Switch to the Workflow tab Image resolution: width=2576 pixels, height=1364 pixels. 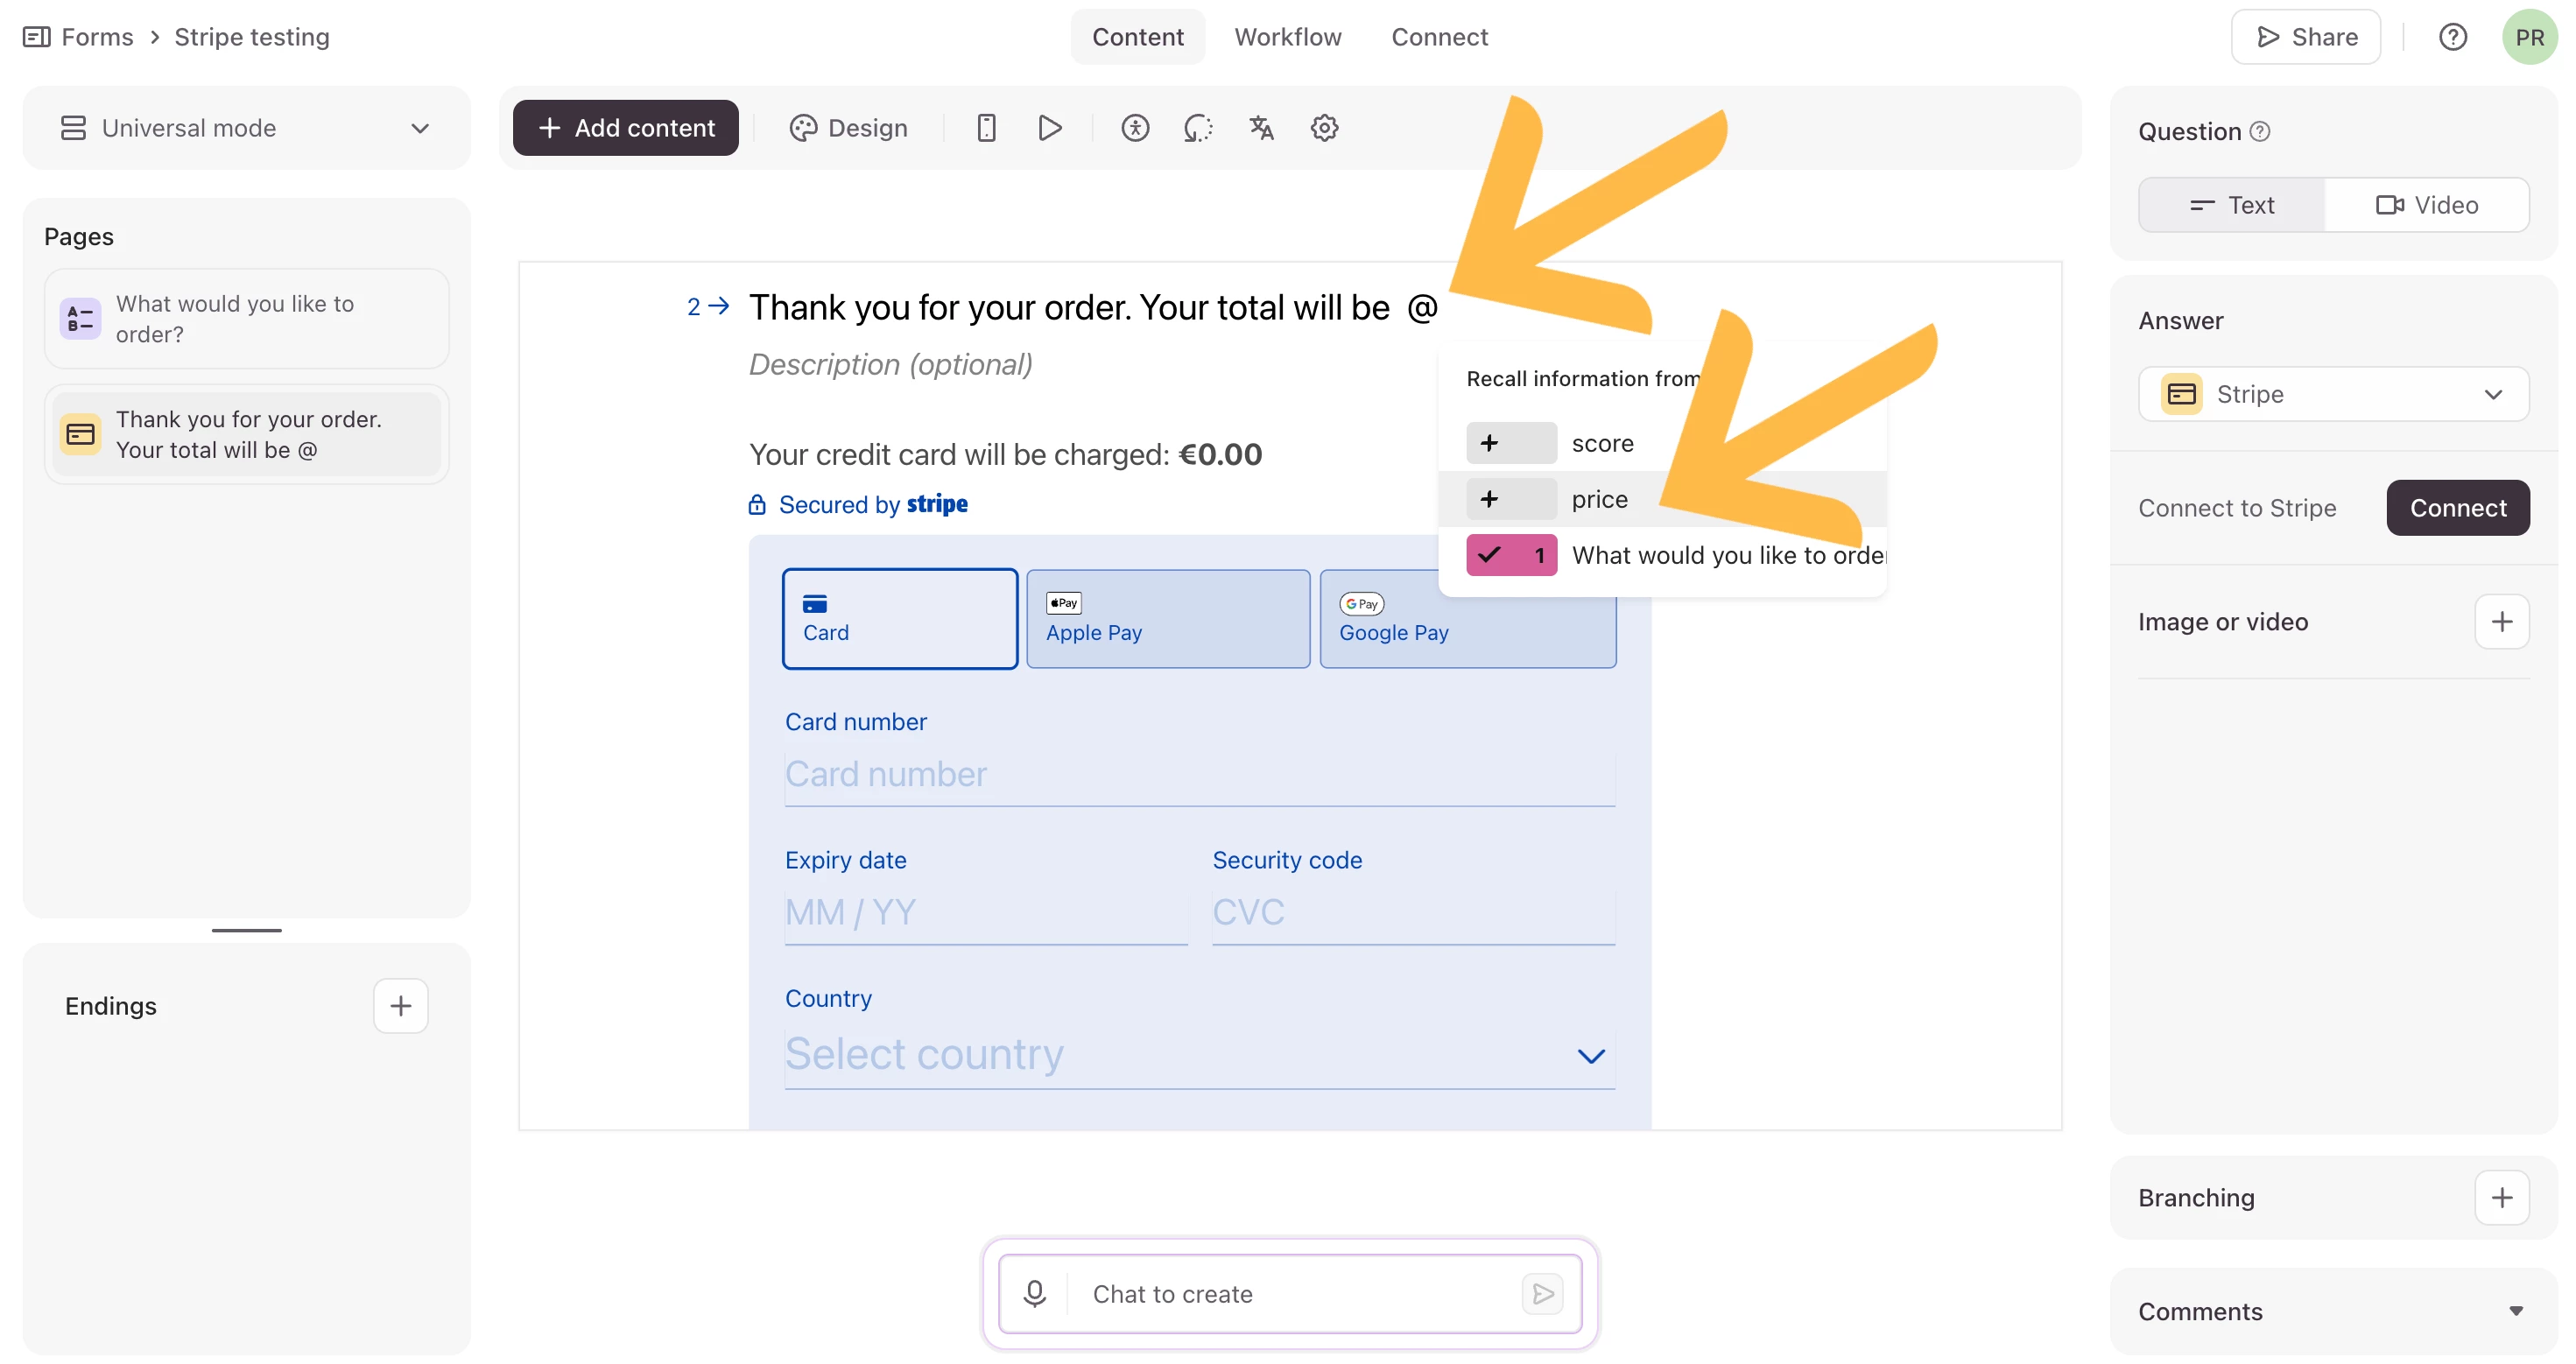click(x=1287, y=37)
